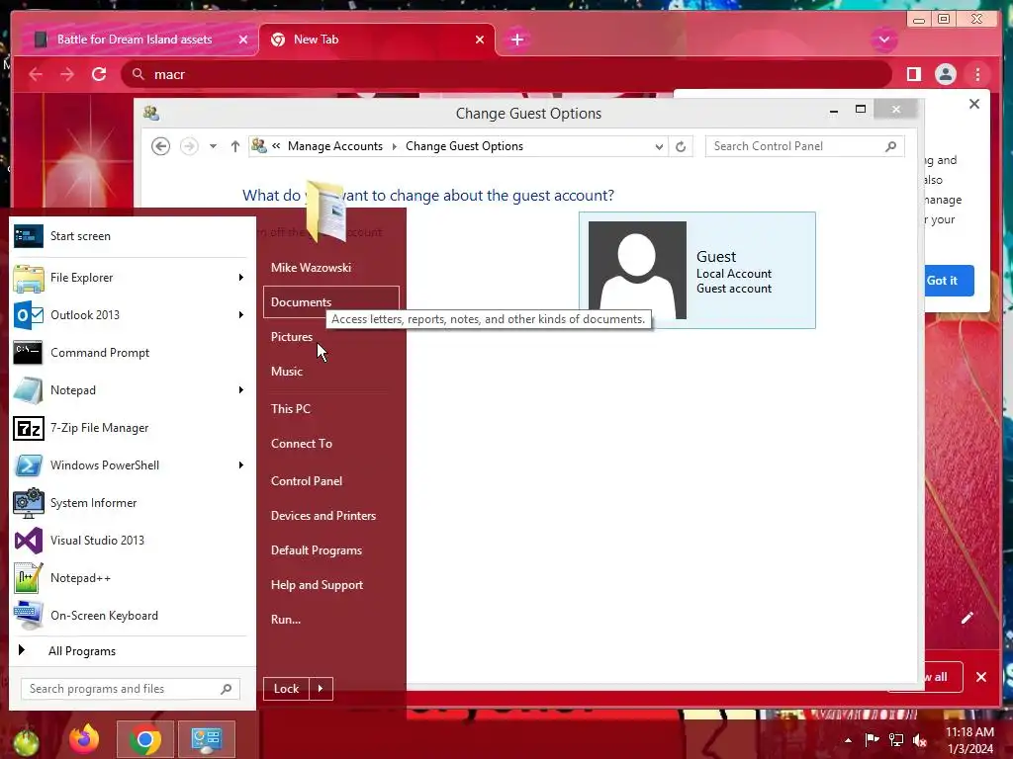Image resolution: width=1013 pixels, height=759 pixels.
Task: Open On-Screen Keyboard icon
Action: click(x=29, y=616)
